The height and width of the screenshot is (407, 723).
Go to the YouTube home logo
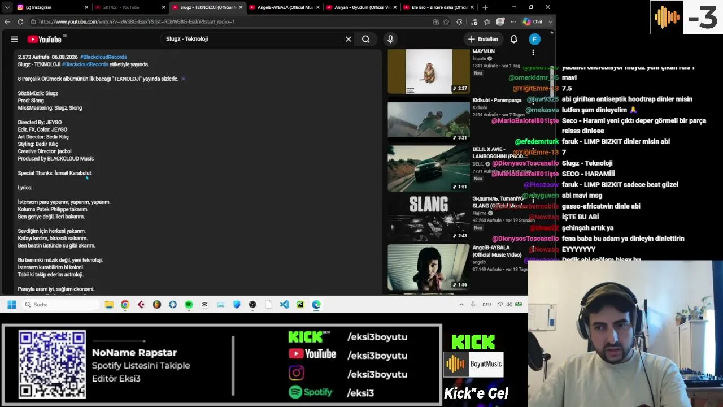[x=45, y=39]
